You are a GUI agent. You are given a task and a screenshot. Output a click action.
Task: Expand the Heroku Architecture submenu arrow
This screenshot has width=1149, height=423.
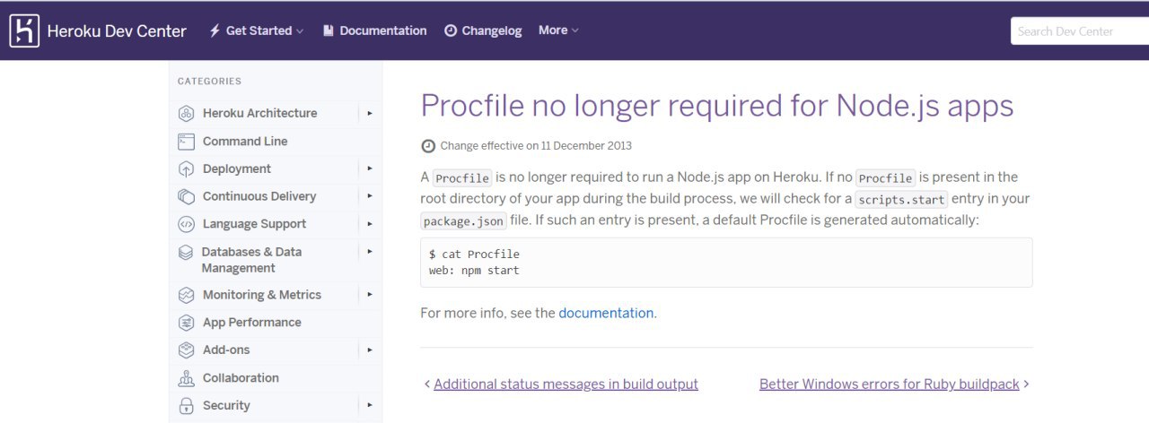[370, 114]
